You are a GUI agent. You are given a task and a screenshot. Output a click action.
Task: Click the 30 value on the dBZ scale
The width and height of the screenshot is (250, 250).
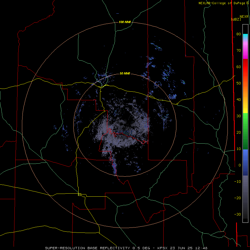point(239,116)
